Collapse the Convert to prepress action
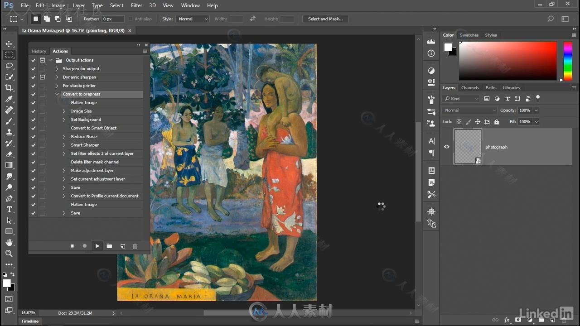 (x=57, y=94)
